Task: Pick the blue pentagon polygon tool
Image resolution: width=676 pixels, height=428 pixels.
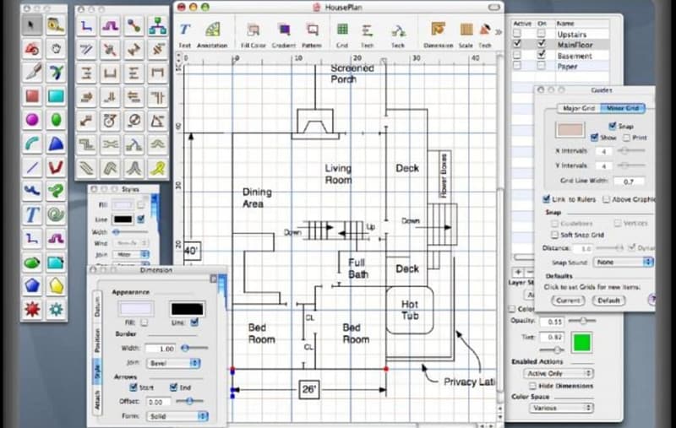Action: [x=32, y=285]
